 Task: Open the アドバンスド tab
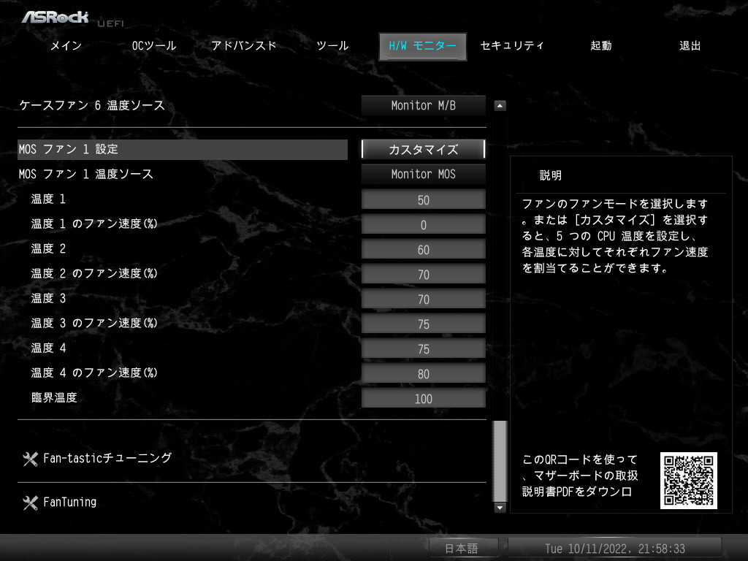pos(243,46)
